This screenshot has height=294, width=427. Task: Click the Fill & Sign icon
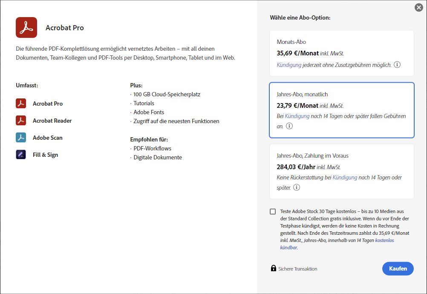(21, 154)
